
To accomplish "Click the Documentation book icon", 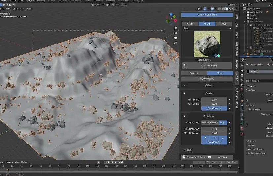I will coord(184,157).
